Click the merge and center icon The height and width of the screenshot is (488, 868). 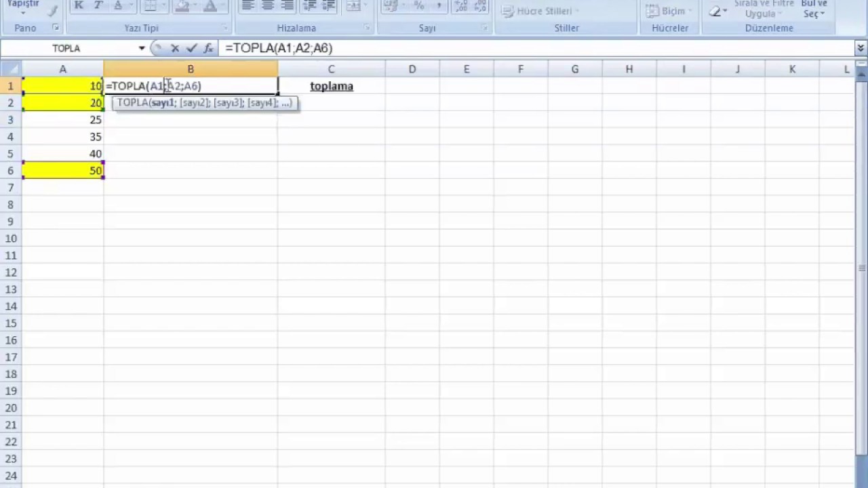[x=353, y=6]
